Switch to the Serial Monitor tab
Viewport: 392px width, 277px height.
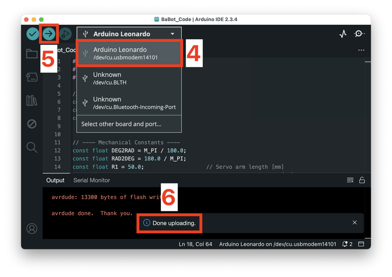pyautogui.click(x=92, y=180)
